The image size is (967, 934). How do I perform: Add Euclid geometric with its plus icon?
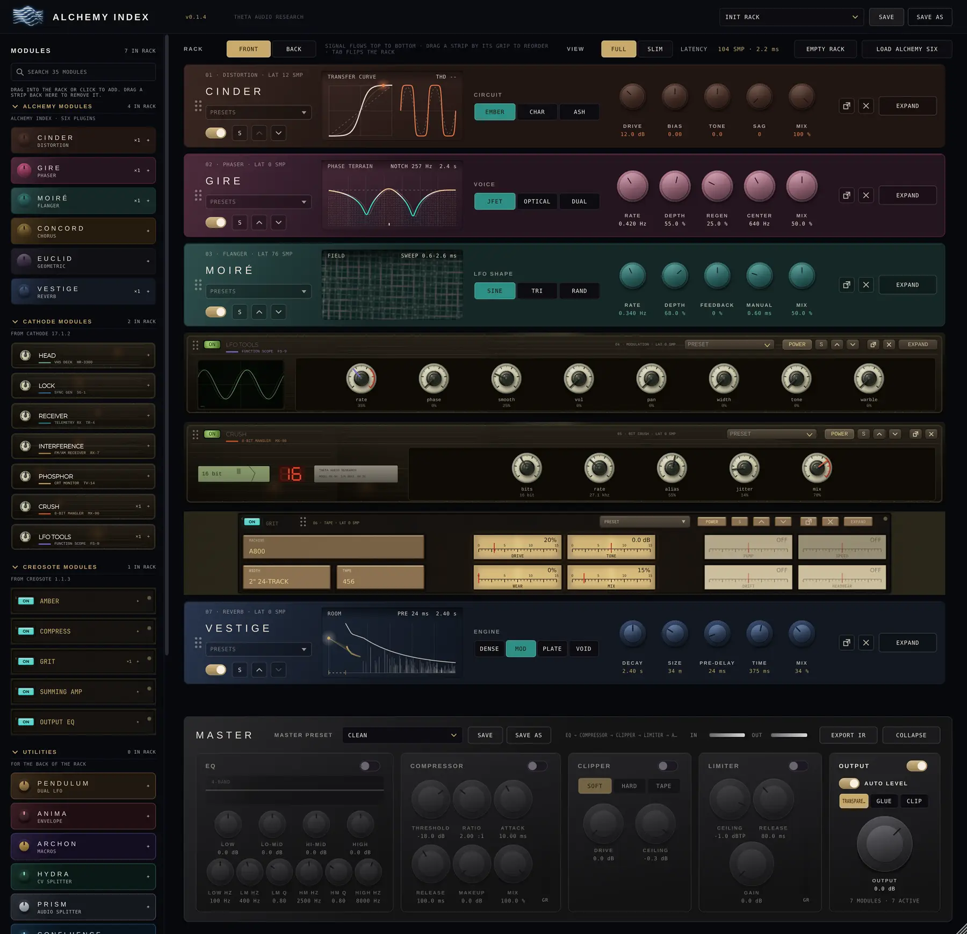tap(148, 261)
